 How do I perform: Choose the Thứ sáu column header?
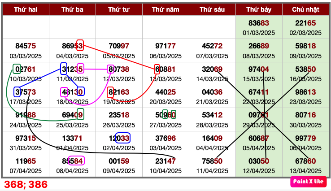(x=212, y=9)
